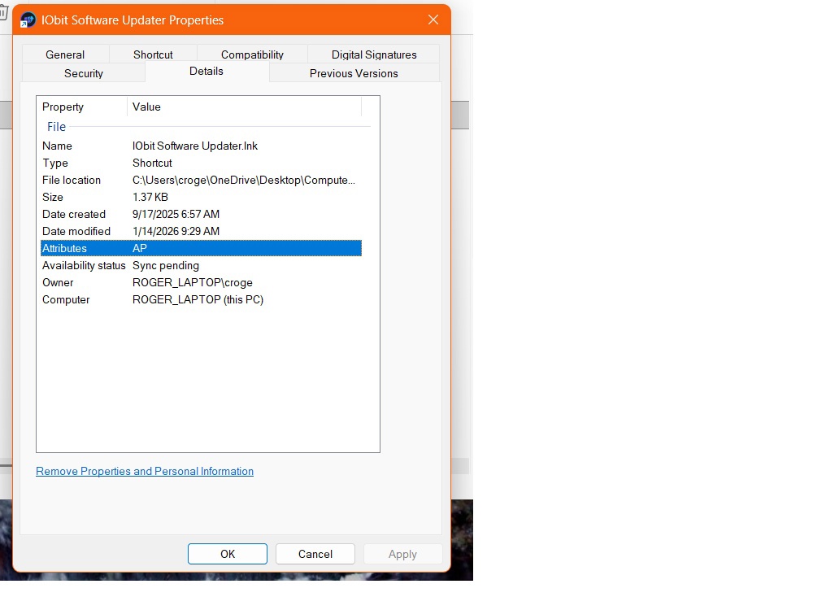Click the IObit logo in the title bar
813x610 pixels.
click(x=27, y=19)
